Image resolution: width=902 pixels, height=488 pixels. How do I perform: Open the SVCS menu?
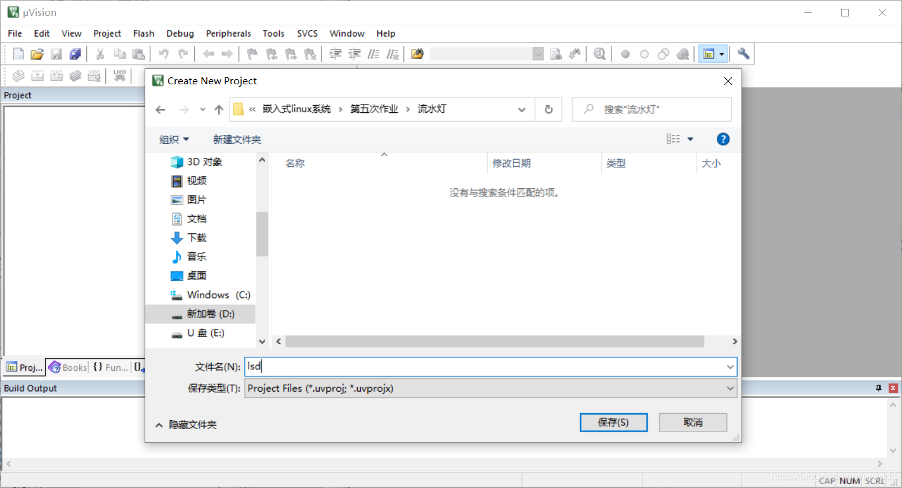(308, 34)
